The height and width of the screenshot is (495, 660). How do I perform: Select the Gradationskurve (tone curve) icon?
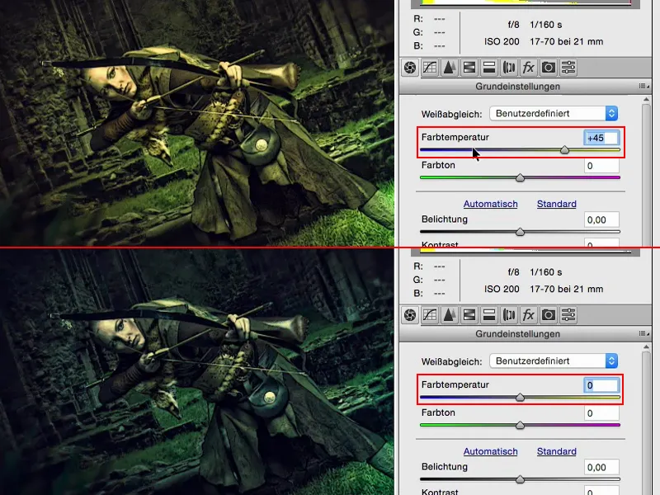pos(430,68)
